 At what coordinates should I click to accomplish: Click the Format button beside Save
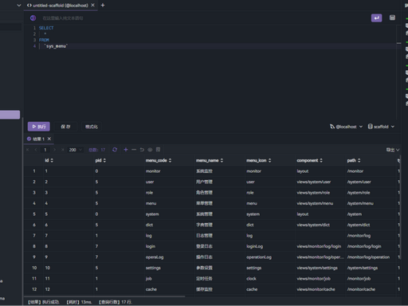(92, 127)
